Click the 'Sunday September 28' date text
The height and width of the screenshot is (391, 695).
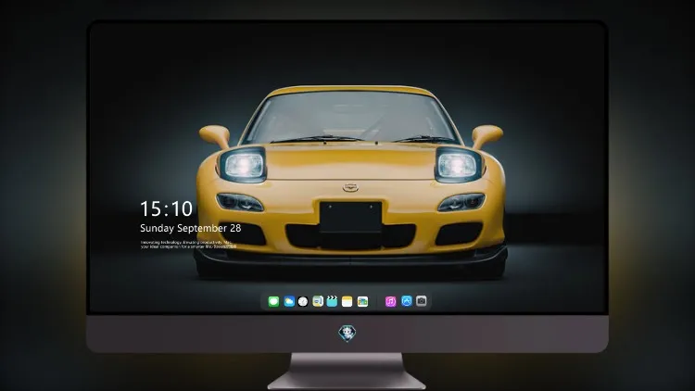point(191,228)
